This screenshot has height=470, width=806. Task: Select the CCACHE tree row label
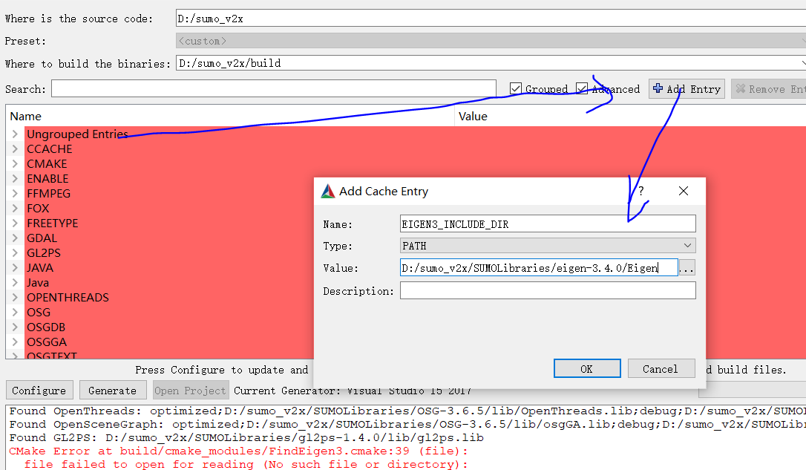tap(49, 149)
